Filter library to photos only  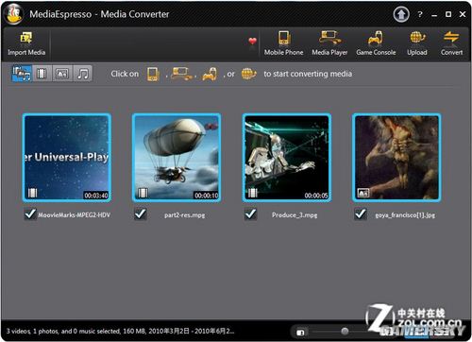coord(62,74)
